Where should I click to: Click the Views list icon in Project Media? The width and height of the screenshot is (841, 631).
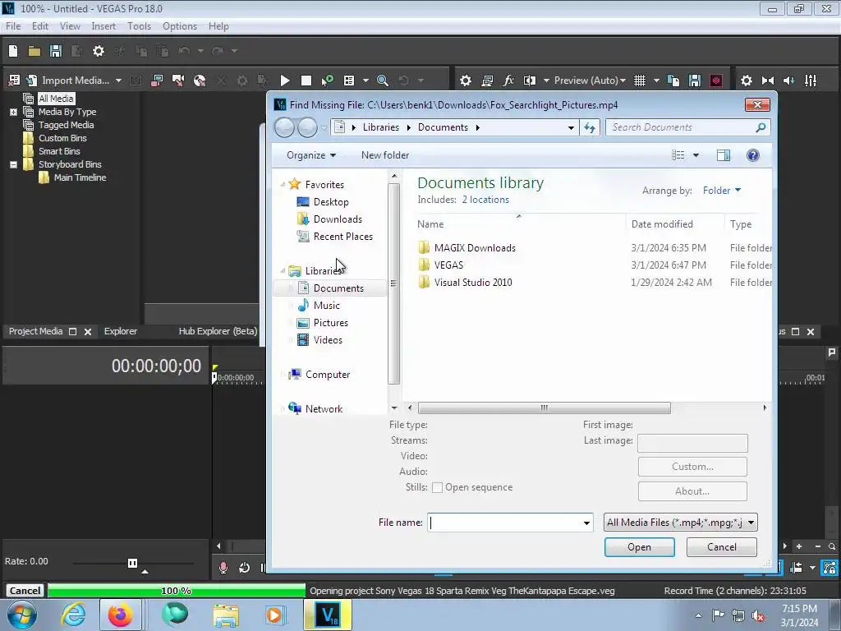click(x=348, y=81)
